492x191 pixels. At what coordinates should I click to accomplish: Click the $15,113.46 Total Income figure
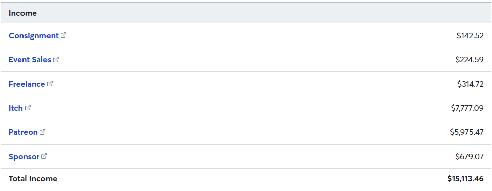[465, 179]
